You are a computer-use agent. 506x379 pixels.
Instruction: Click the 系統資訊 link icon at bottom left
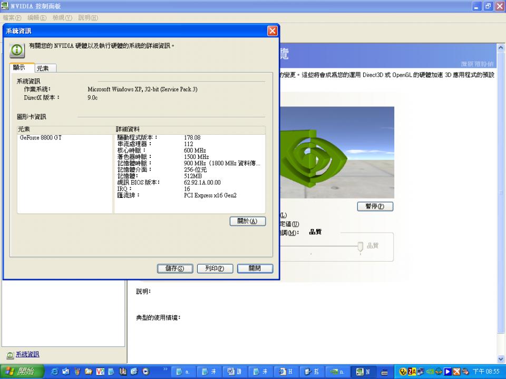[10, 355]
